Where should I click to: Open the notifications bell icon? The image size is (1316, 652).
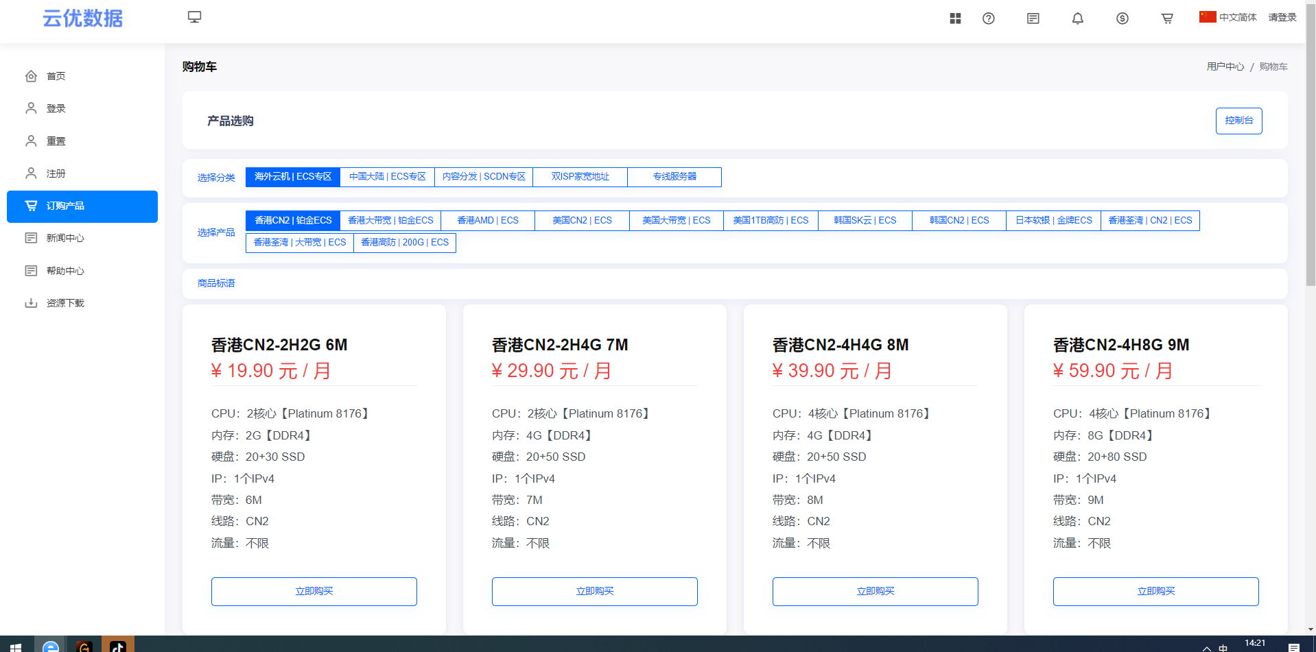click(x=1077, y=19)
